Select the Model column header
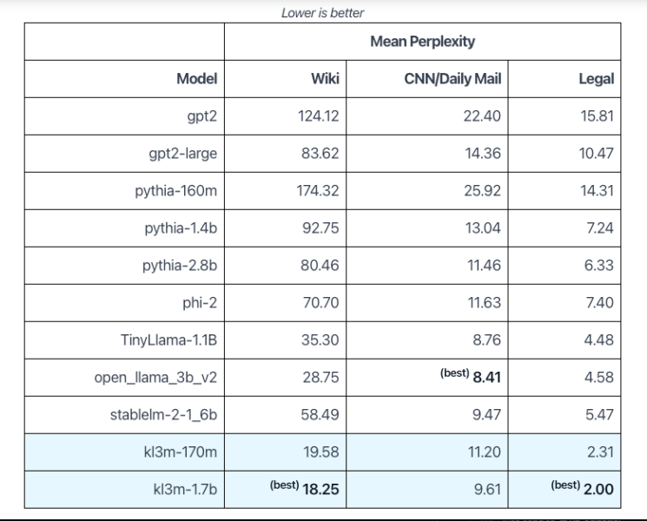Image resolution: width=647 pixels, height=521 pixels. [197, 79]
